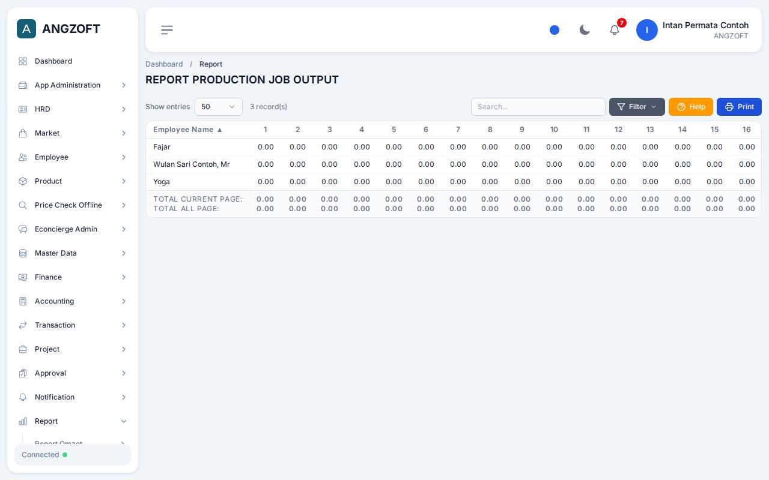Collapse the Report menu chevron
This screenshot has width=769, height=480.
124,421
